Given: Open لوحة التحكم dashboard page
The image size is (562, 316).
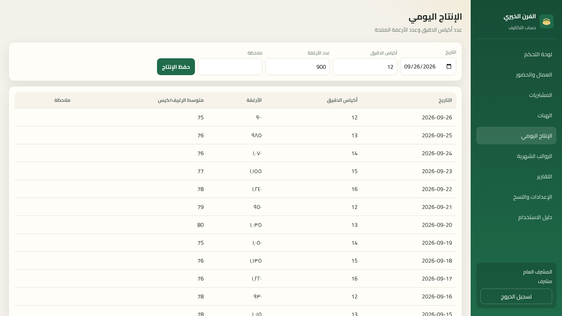Looking at the screenshot, I should (516, 54).
